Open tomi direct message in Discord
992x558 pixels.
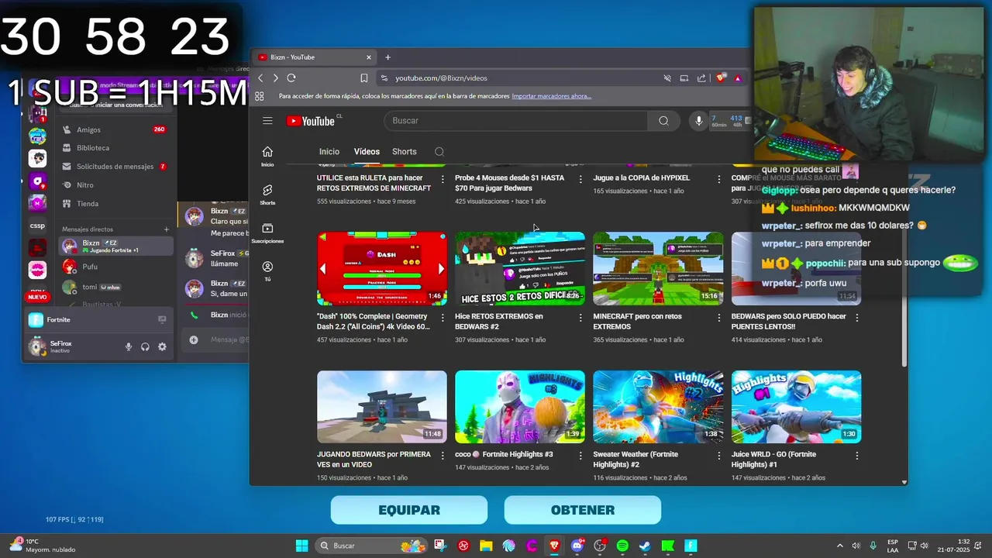click(116, 287)
